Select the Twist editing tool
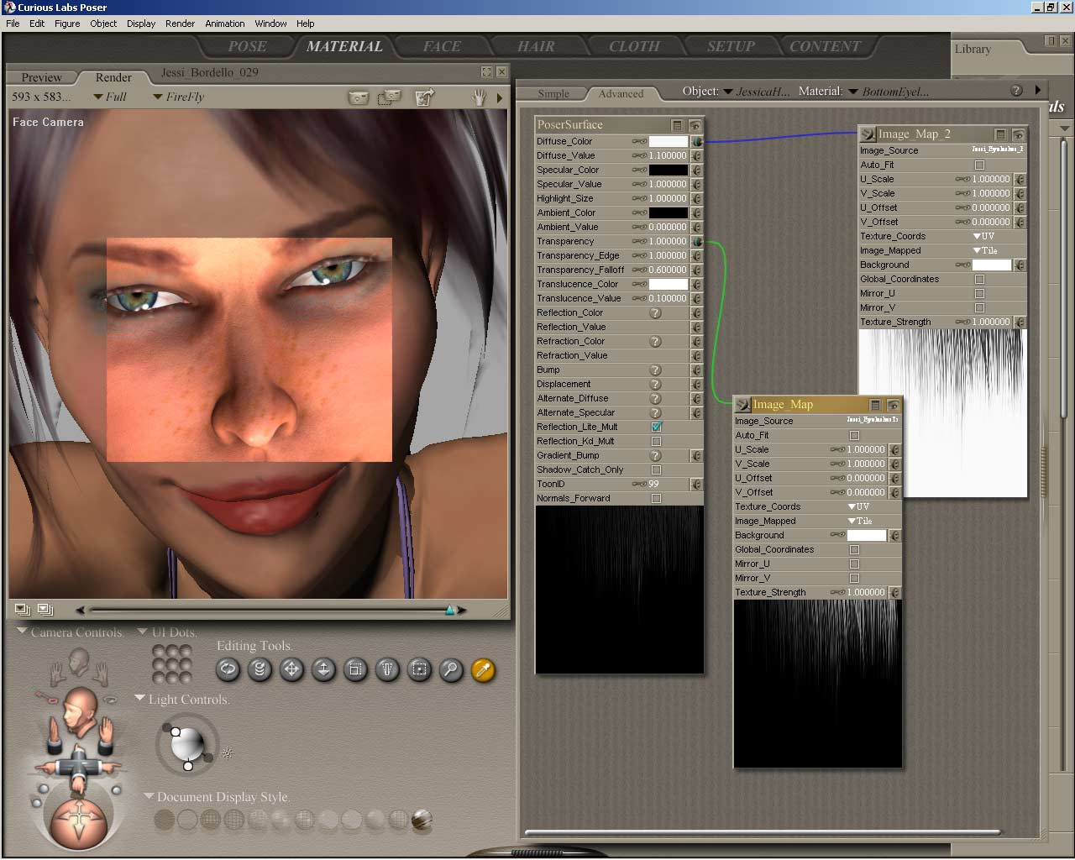The width and height of the screenshot is (1075, 860). click(260, 669)
